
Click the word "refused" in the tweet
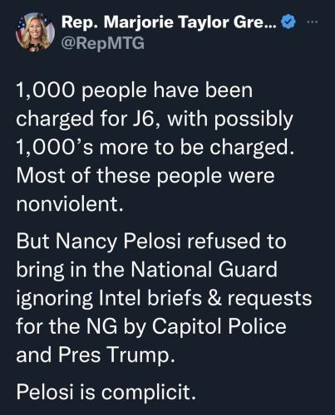[x=224, y=241]
